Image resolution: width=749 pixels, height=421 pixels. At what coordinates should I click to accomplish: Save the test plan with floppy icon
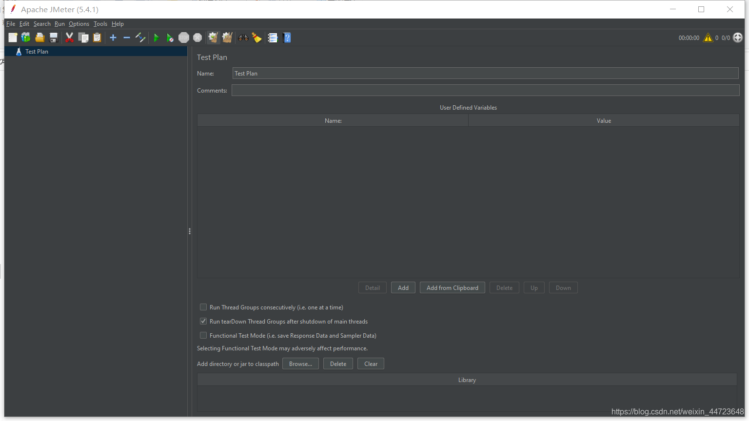54,38
